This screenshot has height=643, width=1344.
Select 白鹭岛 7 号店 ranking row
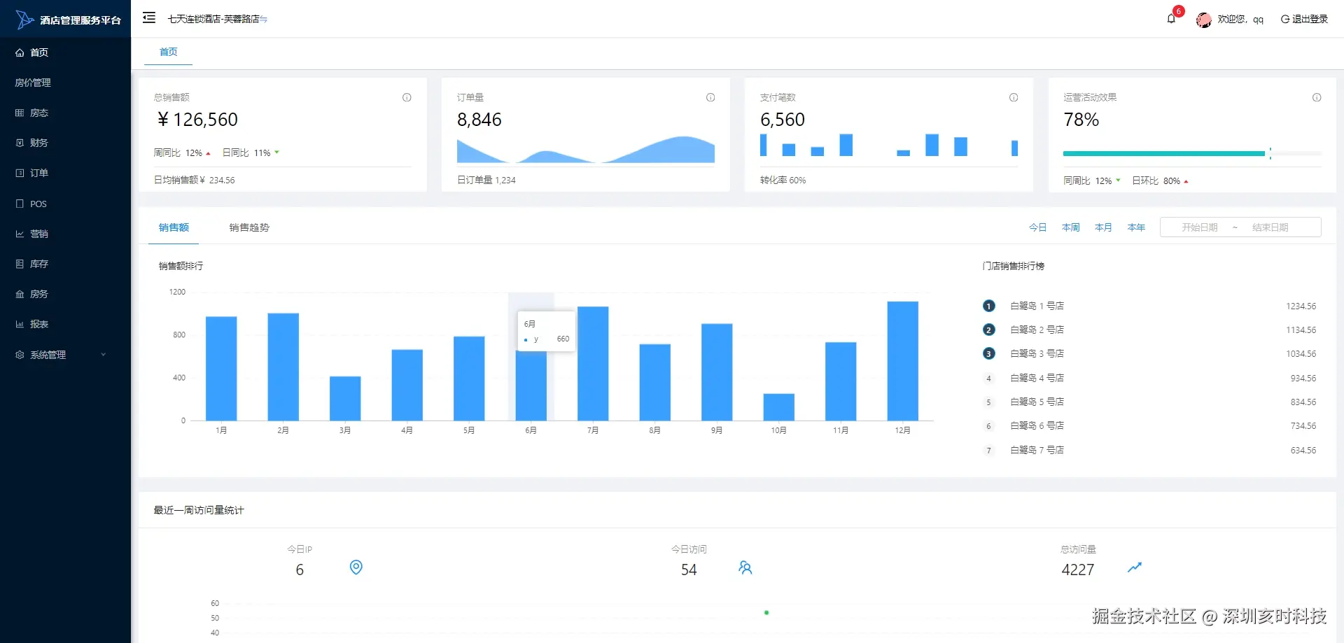[x=1149, y=450]
